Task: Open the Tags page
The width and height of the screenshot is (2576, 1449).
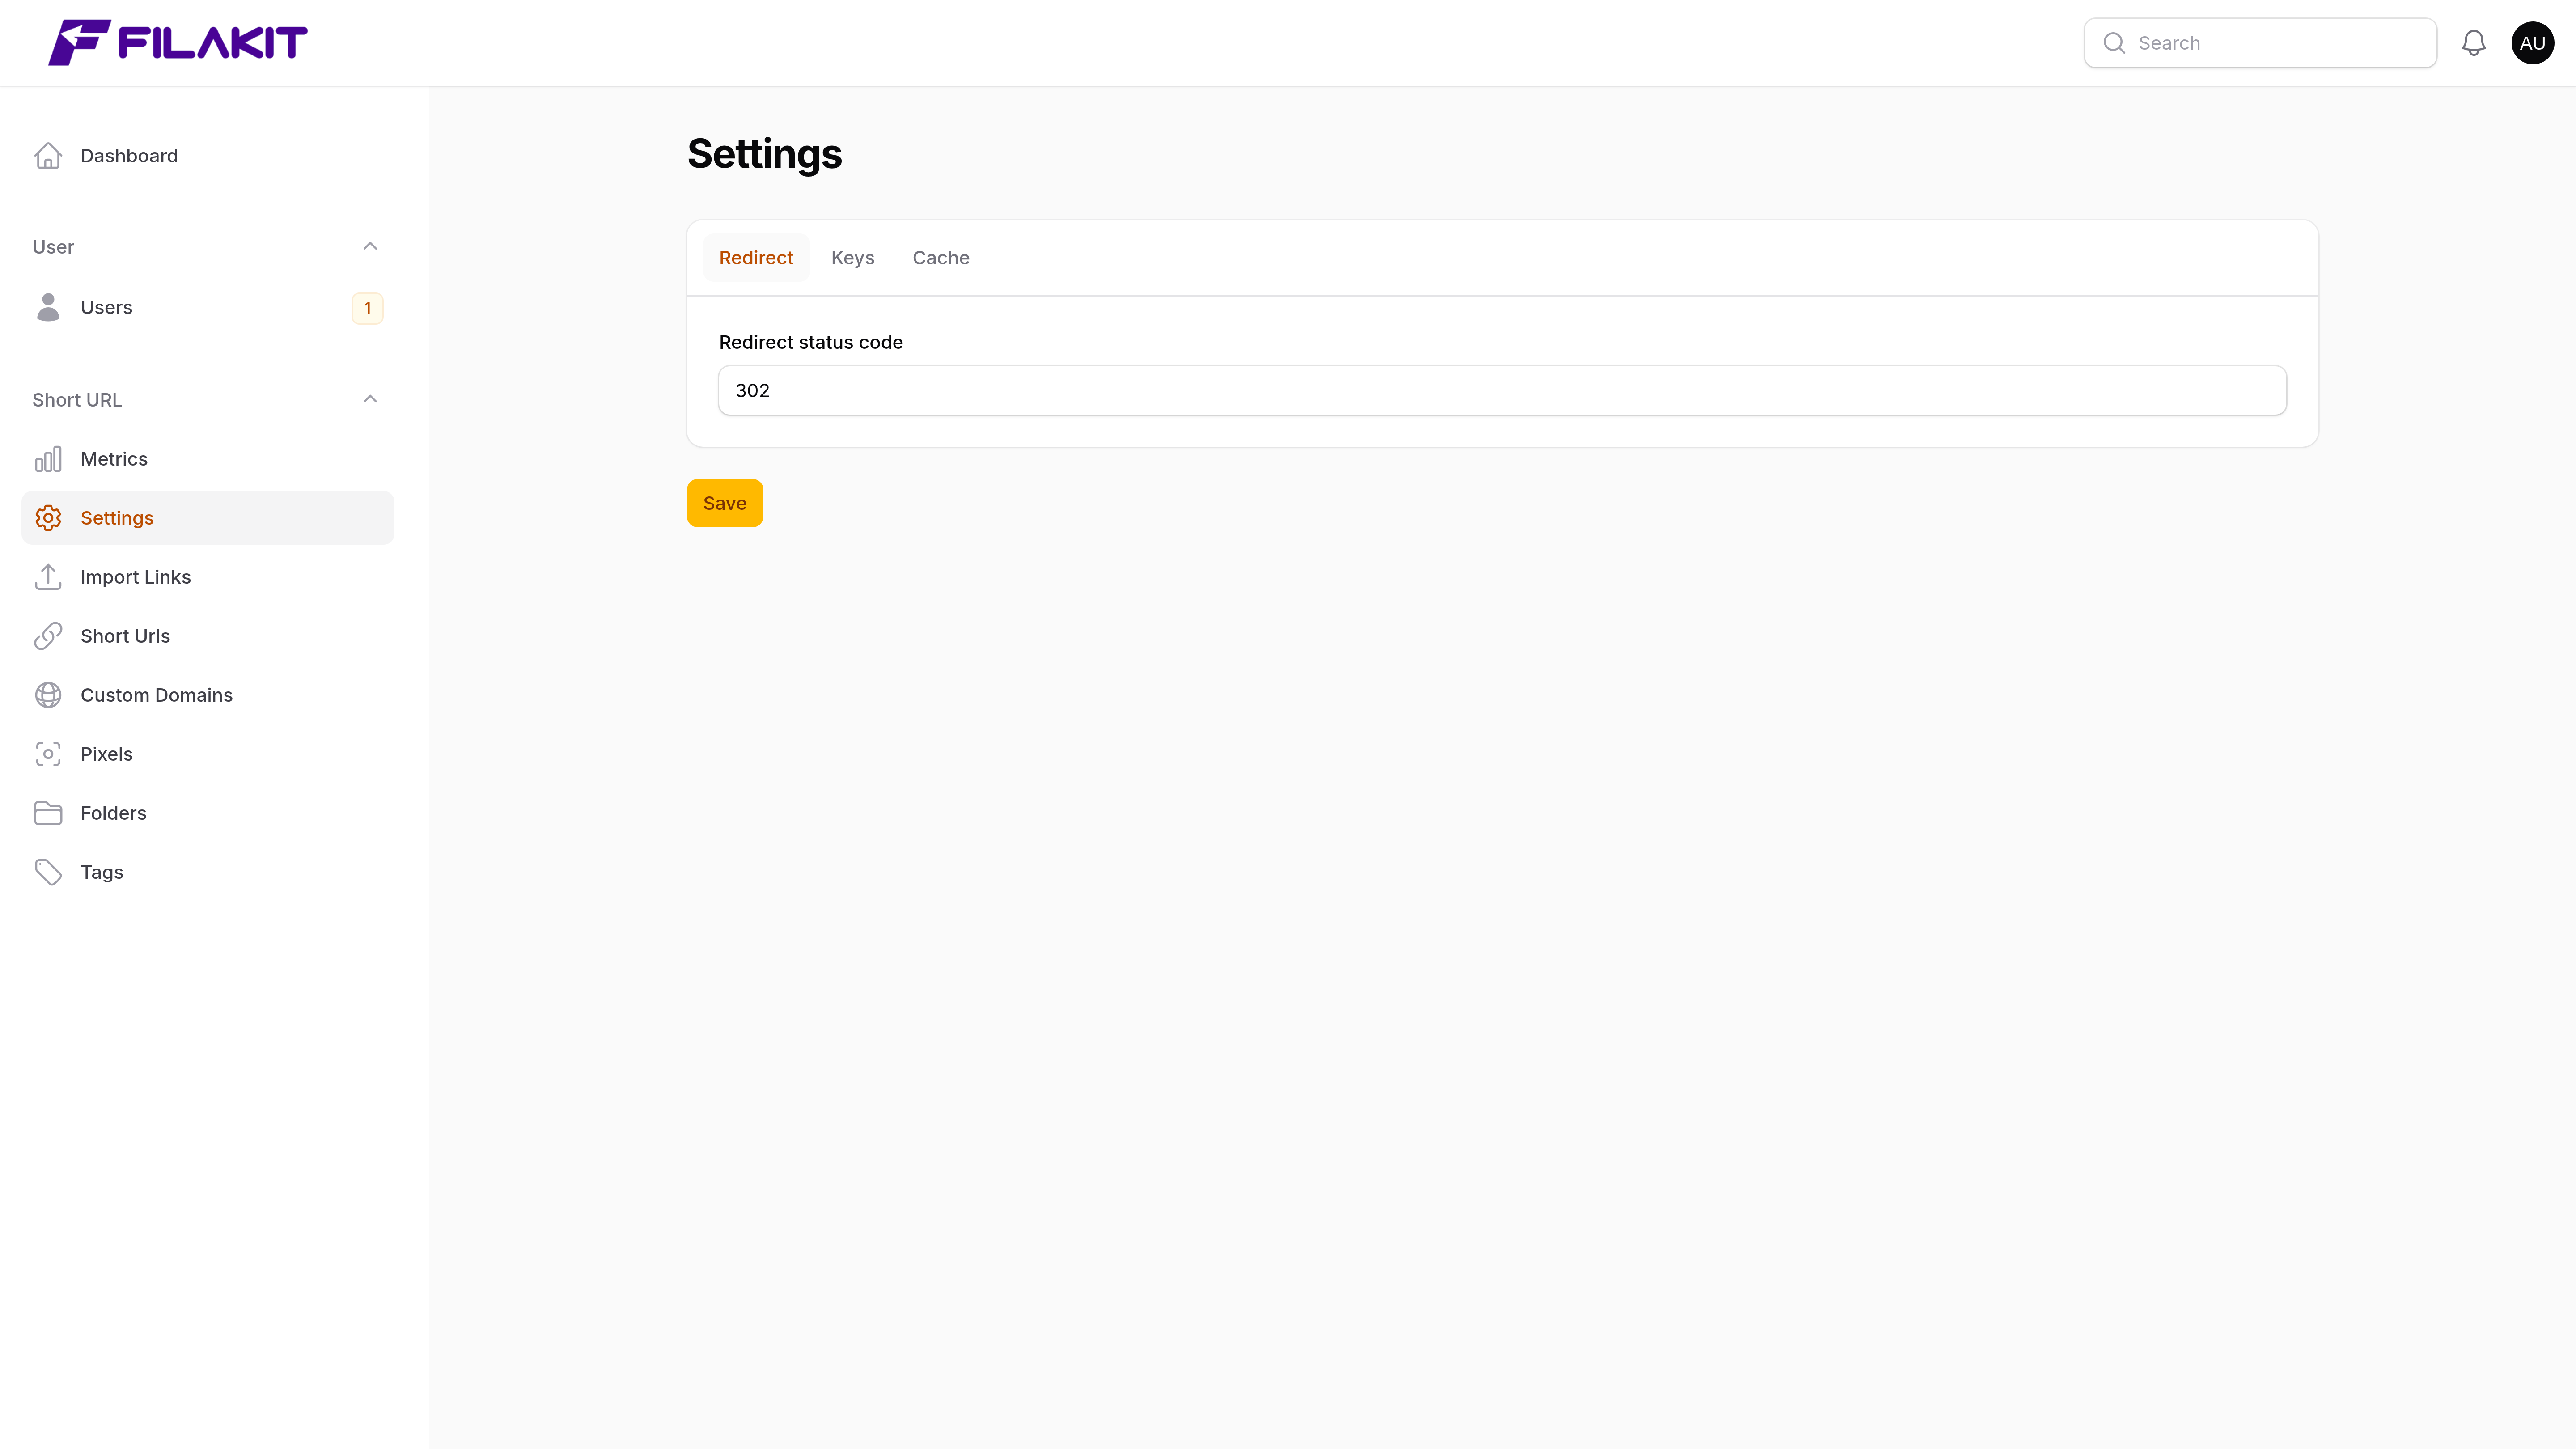Action: point(207,872)
